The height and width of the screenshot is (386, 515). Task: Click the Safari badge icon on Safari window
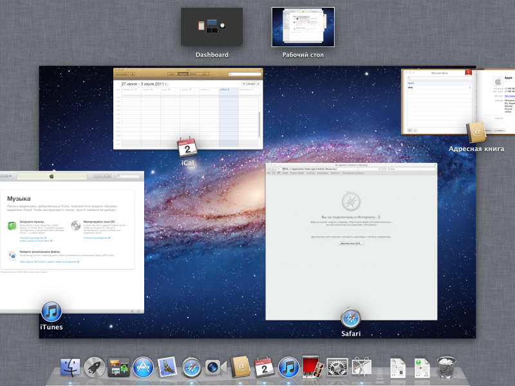351,318
